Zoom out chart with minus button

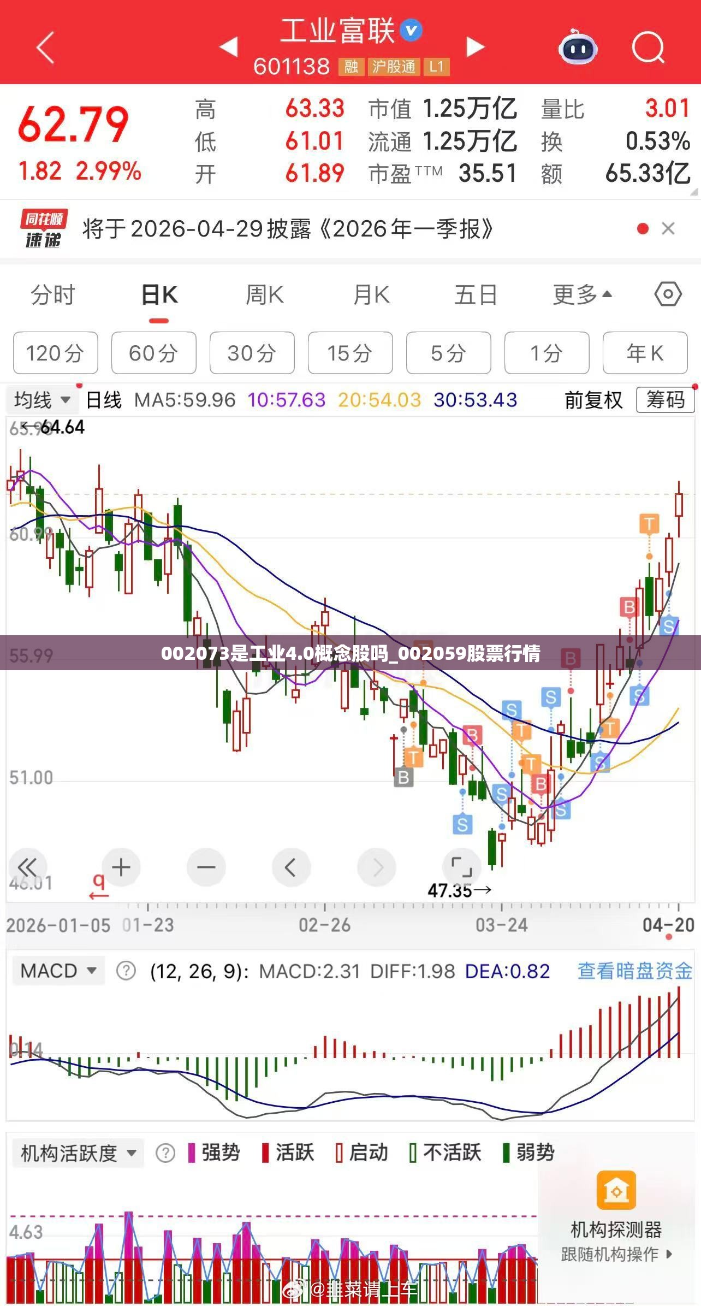[x=206, y=867]
